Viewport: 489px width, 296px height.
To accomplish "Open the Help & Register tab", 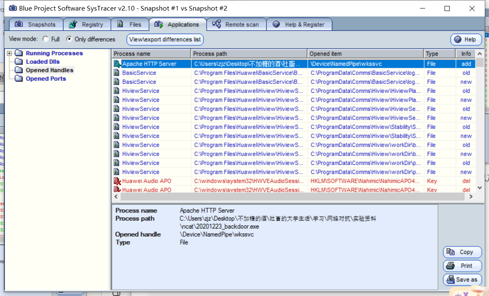I will pyautogui.click(x=299, y=24).
